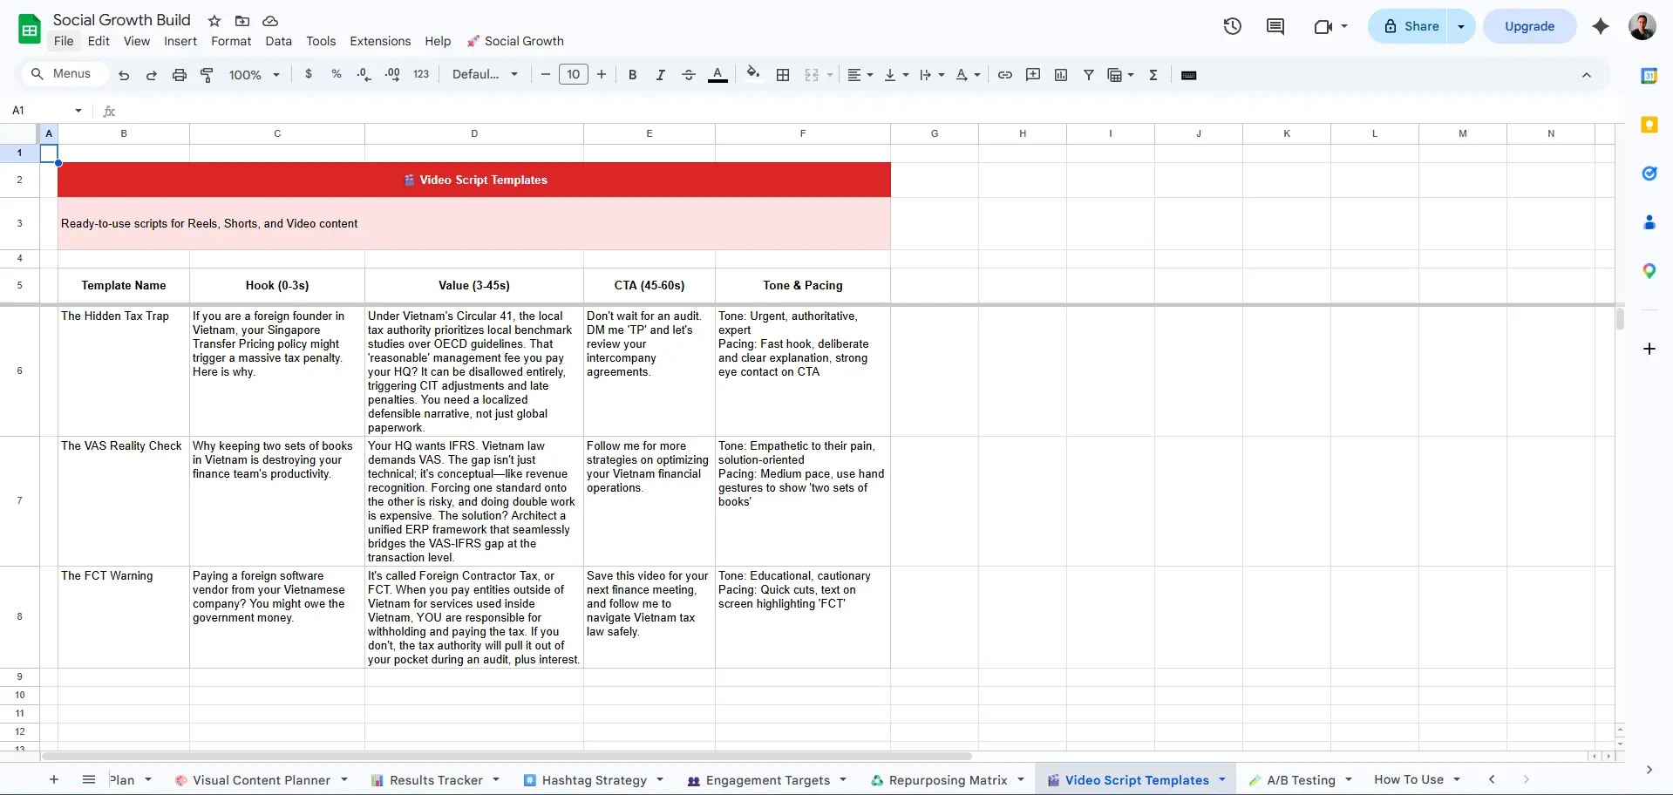Select the paint format tool
Viewport: 1673px width, 795px height.
click(207, 75)
